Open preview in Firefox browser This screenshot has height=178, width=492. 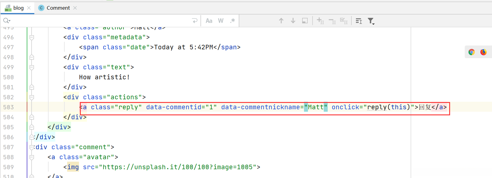pos(483,52)
